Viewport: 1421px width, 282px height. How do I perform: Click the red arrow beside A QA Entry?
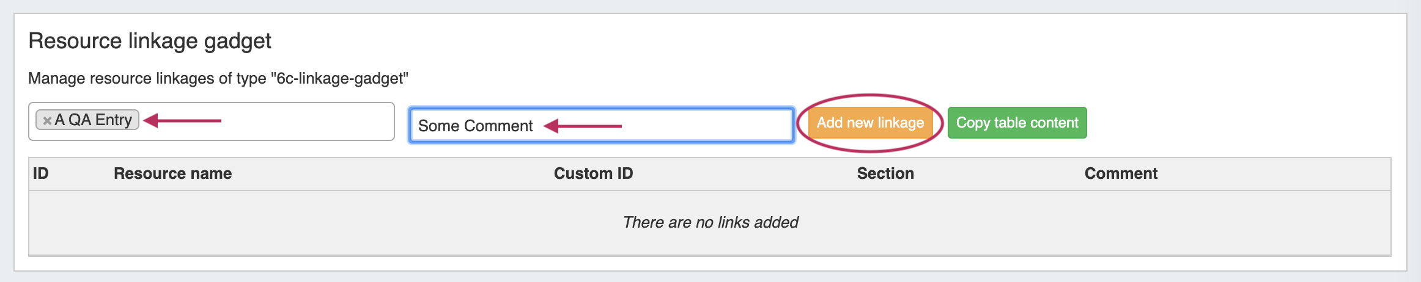[x=182, y=121]
